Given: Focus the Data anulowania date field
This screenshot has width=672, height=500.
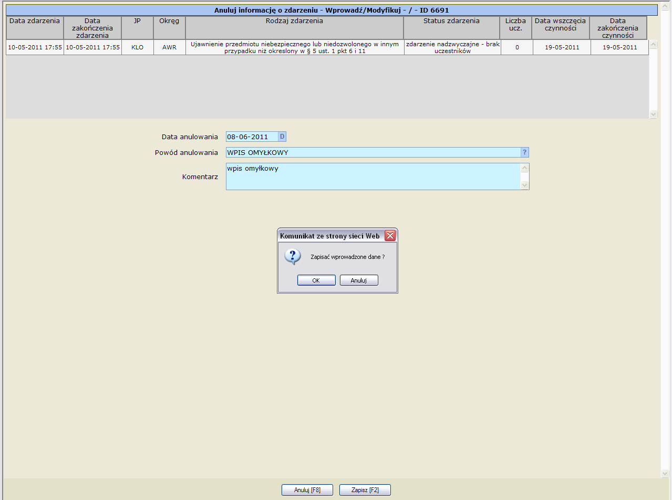Looking at the screenshot, I should (252, 137).
